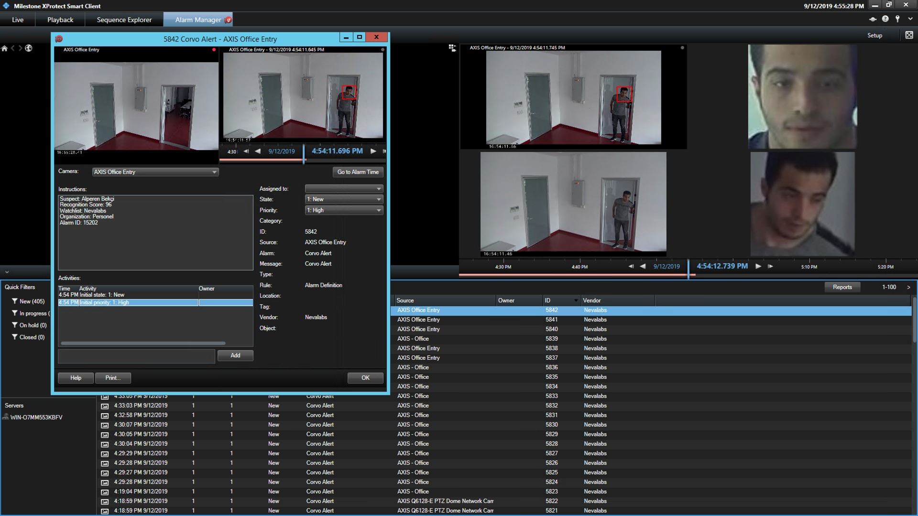Step to previous frame on main timeline

click(631, 266)
